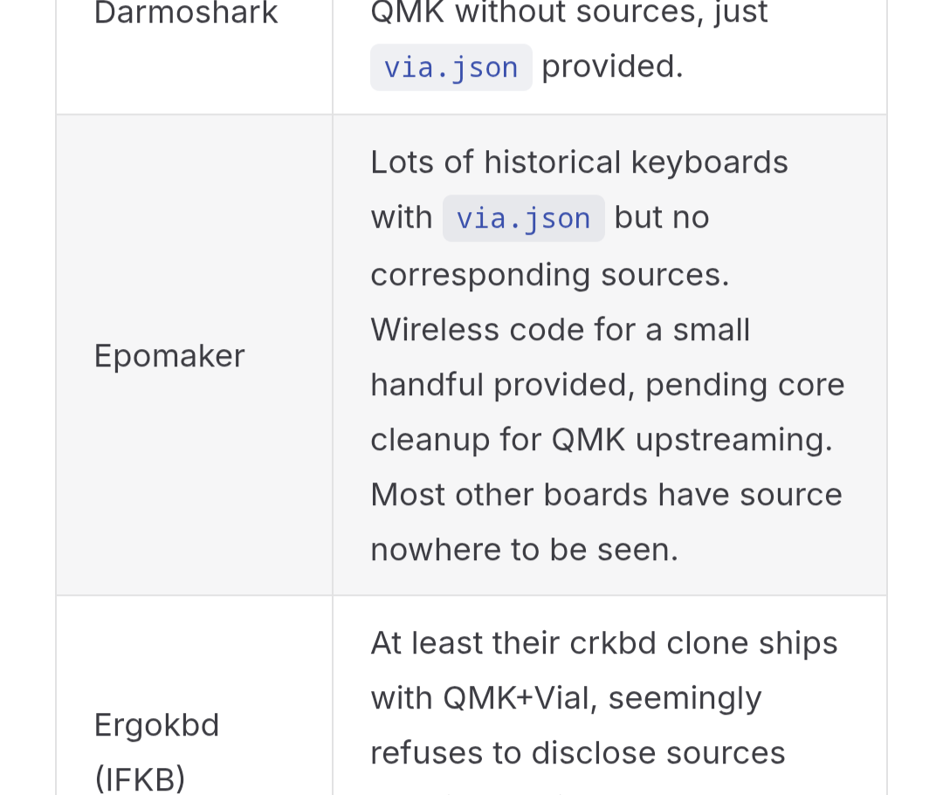Click 'cleanup for QMK upstreaming.' line

coord(601,440)
